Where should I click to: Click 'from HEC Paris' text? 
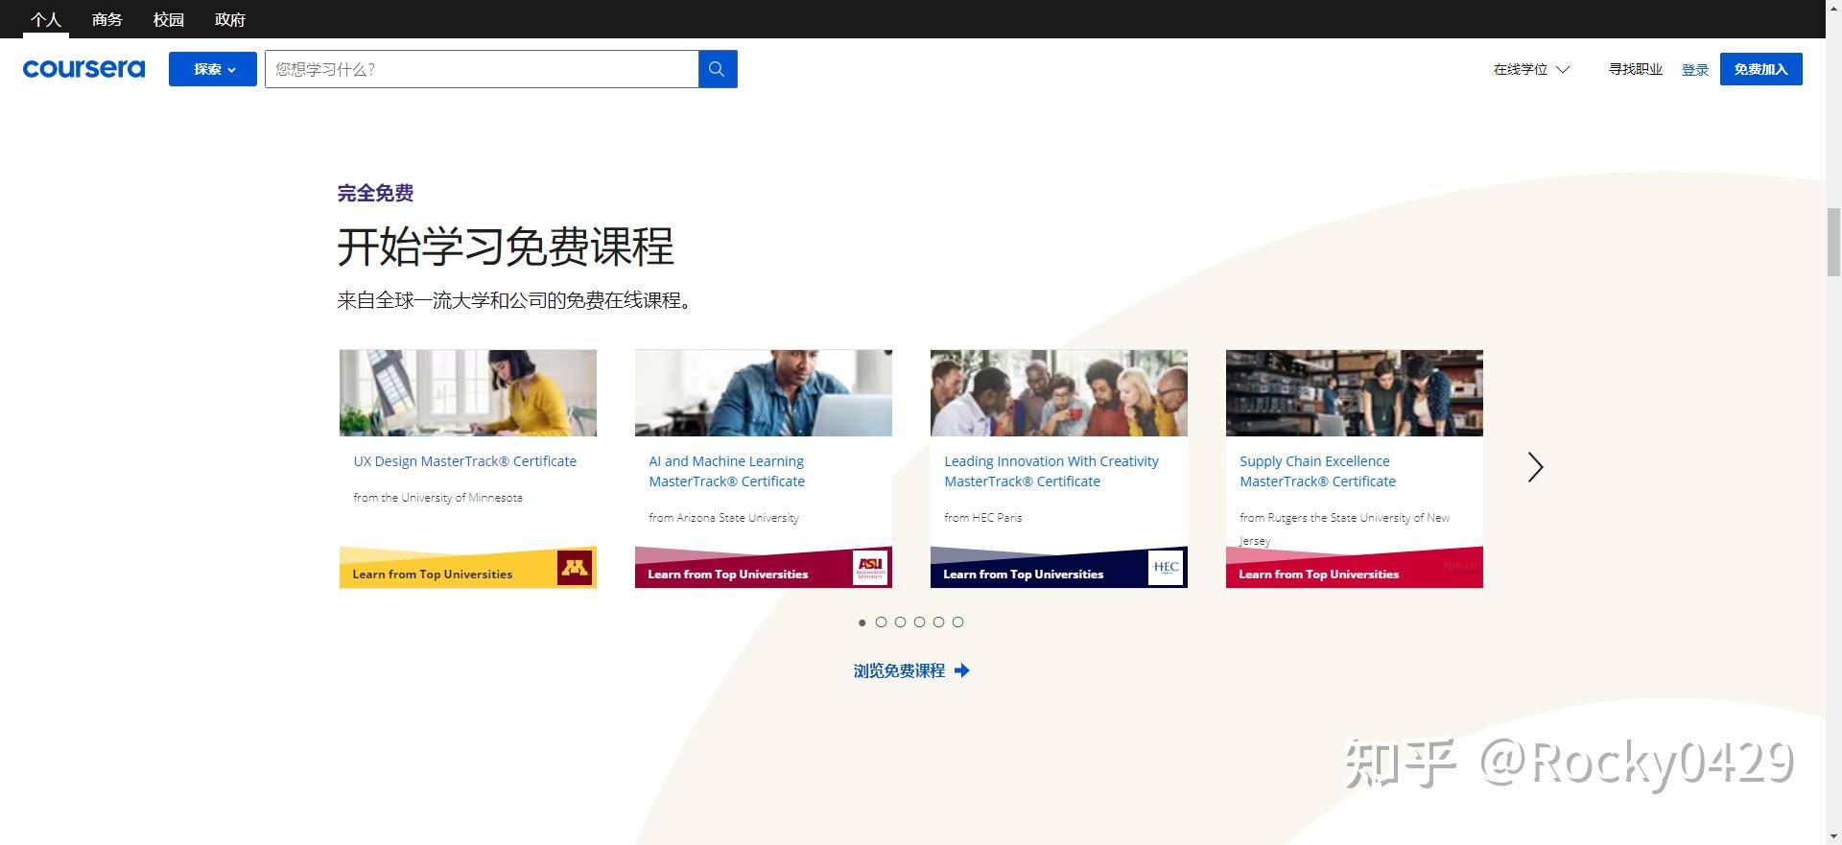point(982,518)
